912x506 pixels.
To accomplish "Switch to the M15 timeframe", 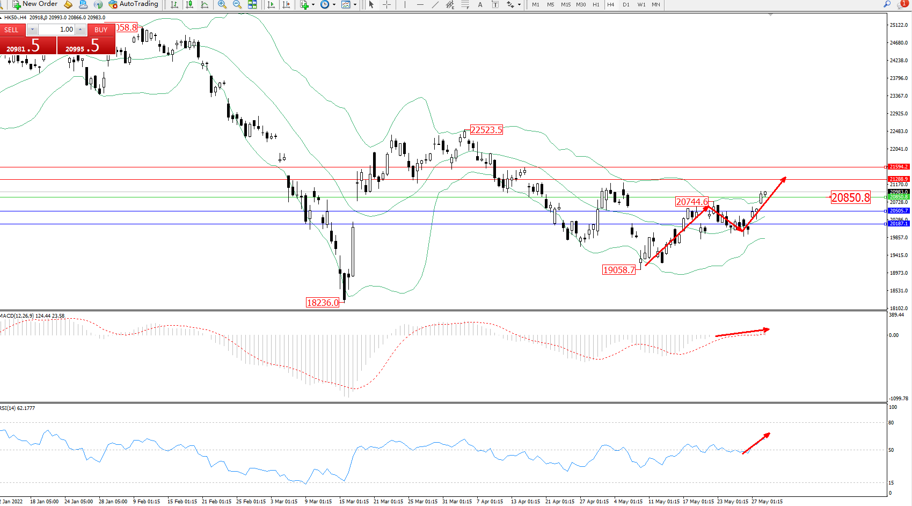I will coord(566,4).
